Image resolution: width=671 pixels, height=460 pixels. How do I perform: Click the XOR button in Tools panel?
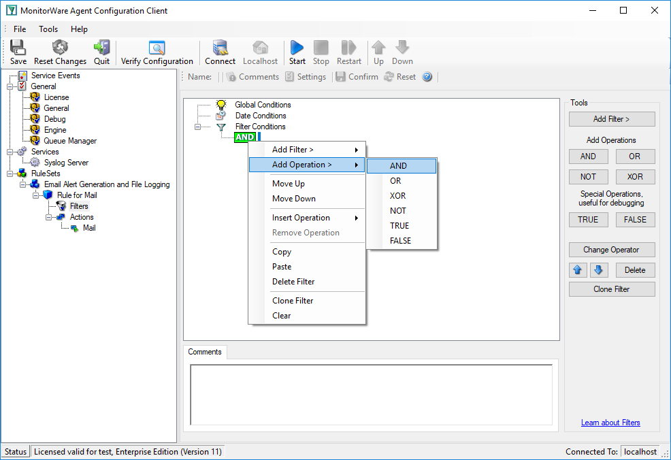point(635,177)
